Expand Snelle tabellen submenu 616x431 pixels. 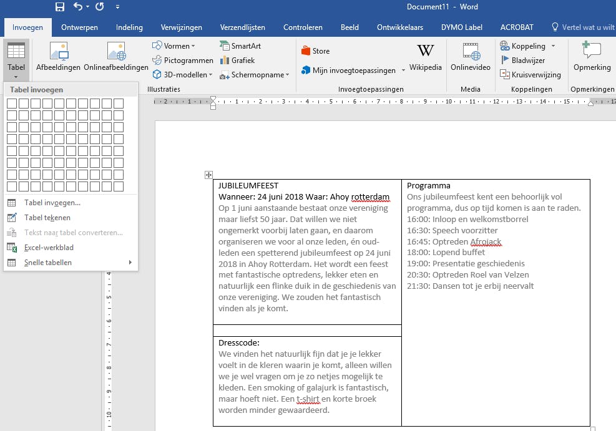click(x=70, y=263)
